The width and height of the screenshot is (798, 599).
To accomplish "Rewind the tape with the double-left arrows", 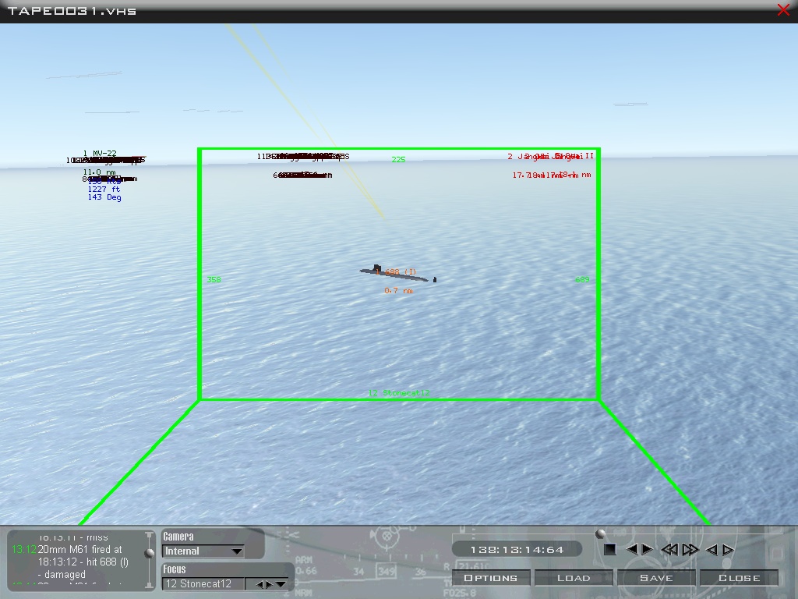I will point(669,549).
